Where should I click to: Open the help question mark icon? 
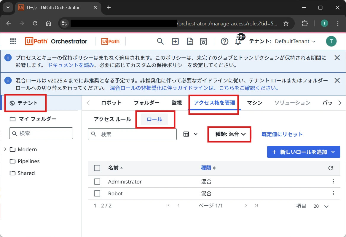click(x=224, y=41)
